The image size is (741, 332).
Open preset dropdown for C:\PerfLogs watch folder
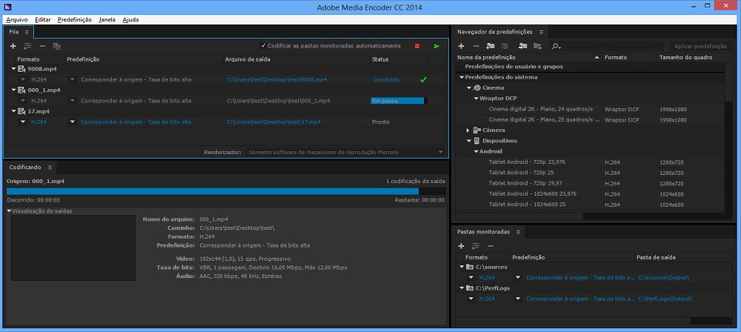click(x=518, y=299)
